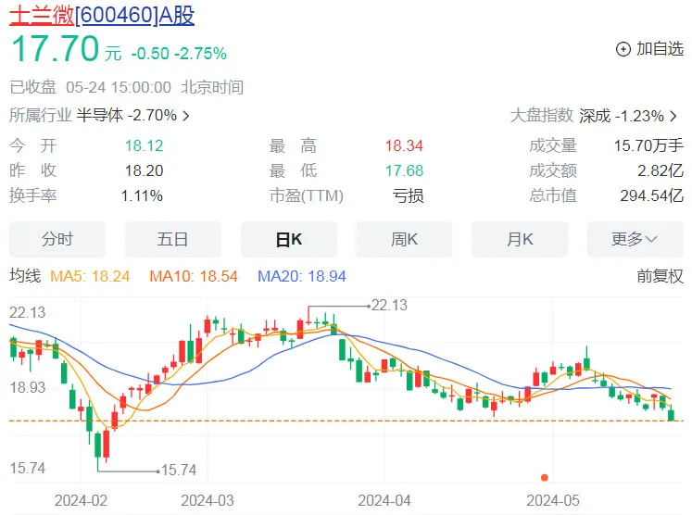Click the 2024-03 date axis label
The width and height of the screenshot is (692, 515).
207,500
